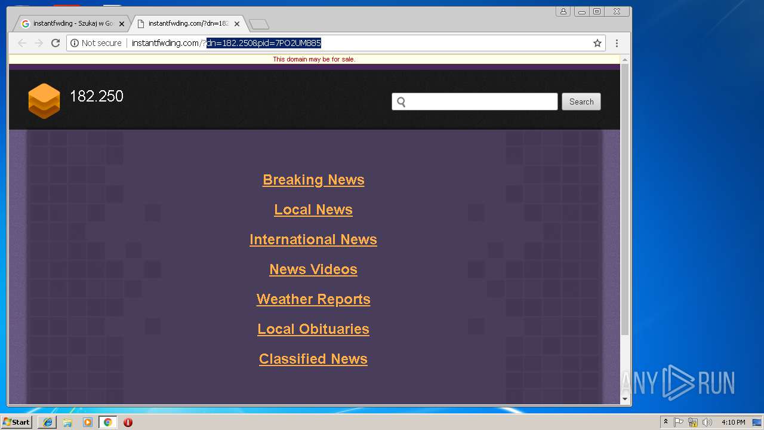
Task: Click the magnifier icon in search box
Action: coord(401,102)
